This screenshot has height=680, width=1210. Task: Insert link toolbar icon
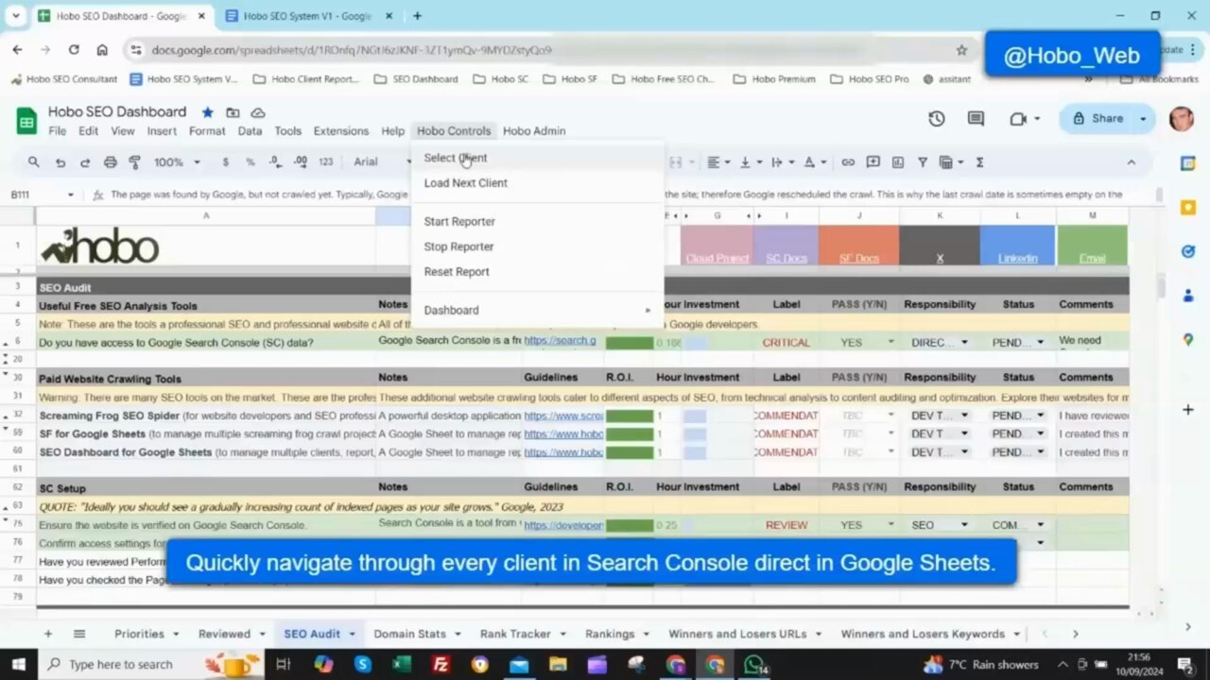coord(848,162)
